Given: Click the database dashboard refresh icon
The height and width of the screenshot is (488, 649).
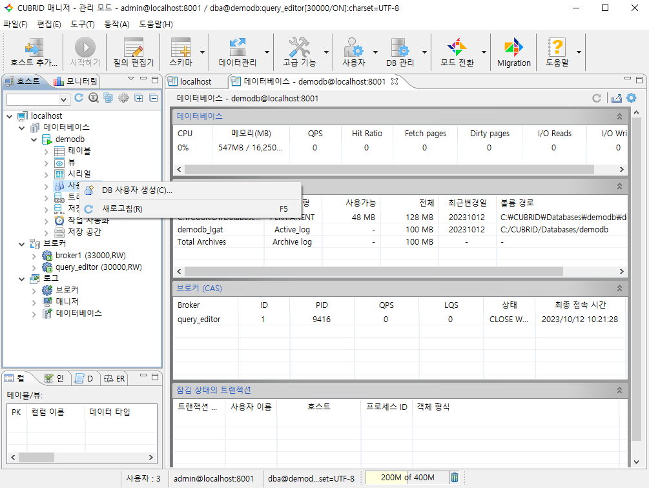Looking at the screenshot, I should point(597,98).
